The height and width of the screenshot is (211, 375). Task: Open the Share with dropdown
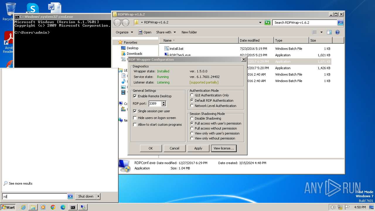coord(166,32)
